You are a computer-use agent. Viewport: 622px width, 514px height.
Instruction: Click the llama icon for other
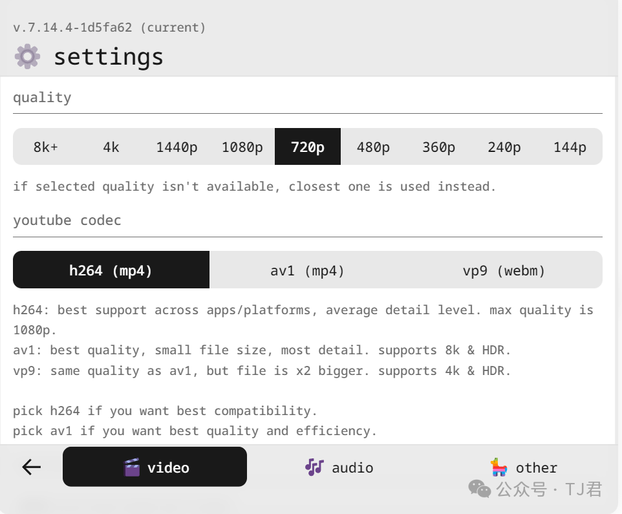point(499,467)
